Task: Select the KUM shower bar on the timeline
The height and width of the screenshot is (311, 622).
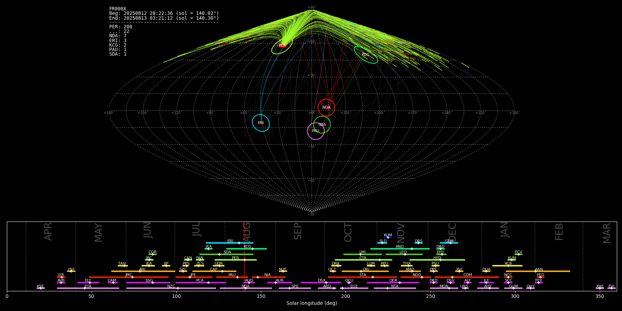Action: click(x=388, y=237)
